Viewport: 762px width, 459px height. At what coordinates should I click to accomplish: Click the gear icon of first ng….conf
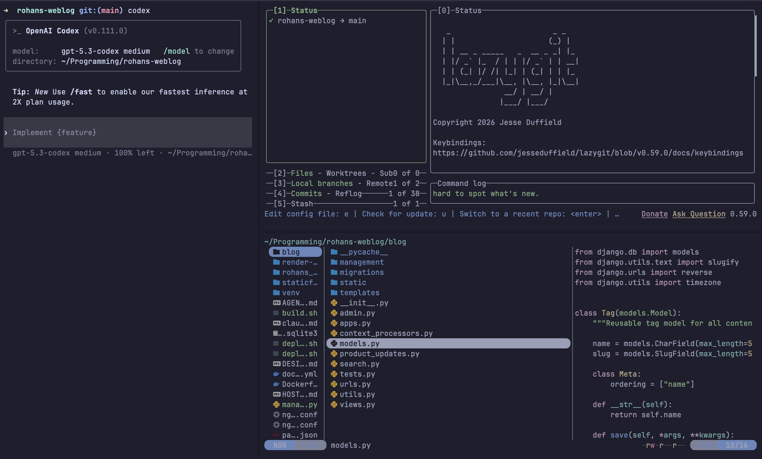pos(276,414)
